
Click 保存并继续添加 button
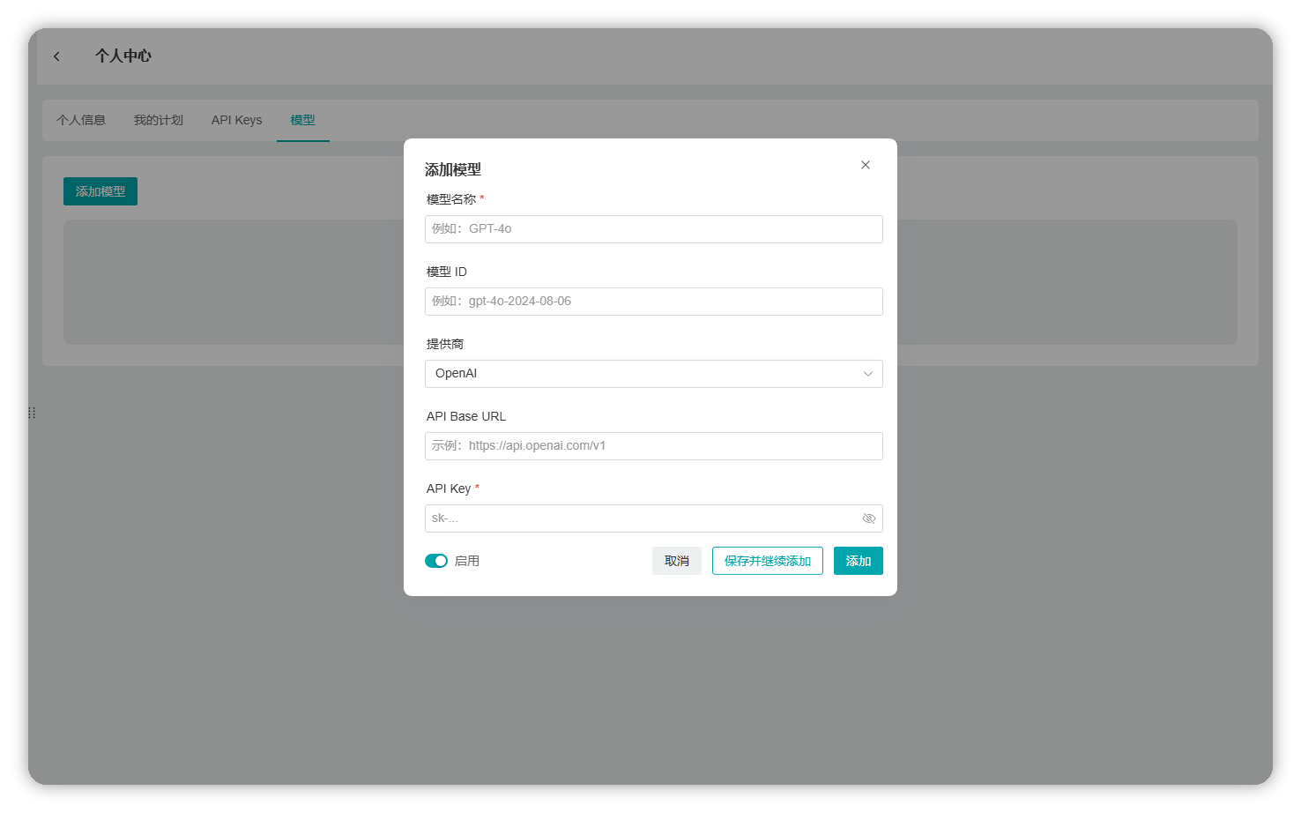click(768, 561)
